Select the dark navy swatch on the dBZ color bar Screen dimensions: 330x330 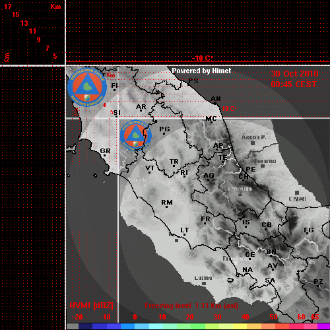coord(85,326)
